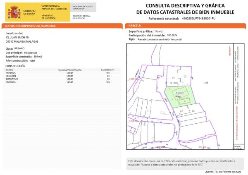Click the non-certification disclaimer notice
248x175 pixels.
click(185, 163)
